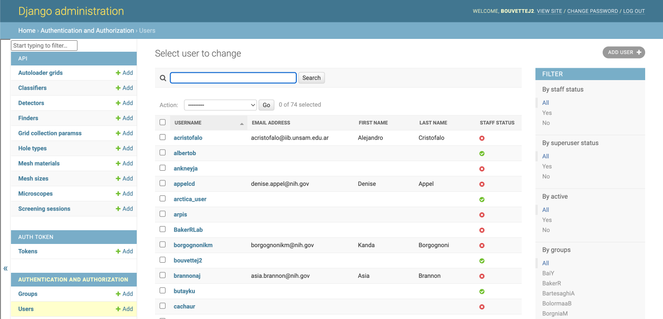Sort the table by Email Address column
The width and height of the screenshot is (663, 319).
(271, 123)
